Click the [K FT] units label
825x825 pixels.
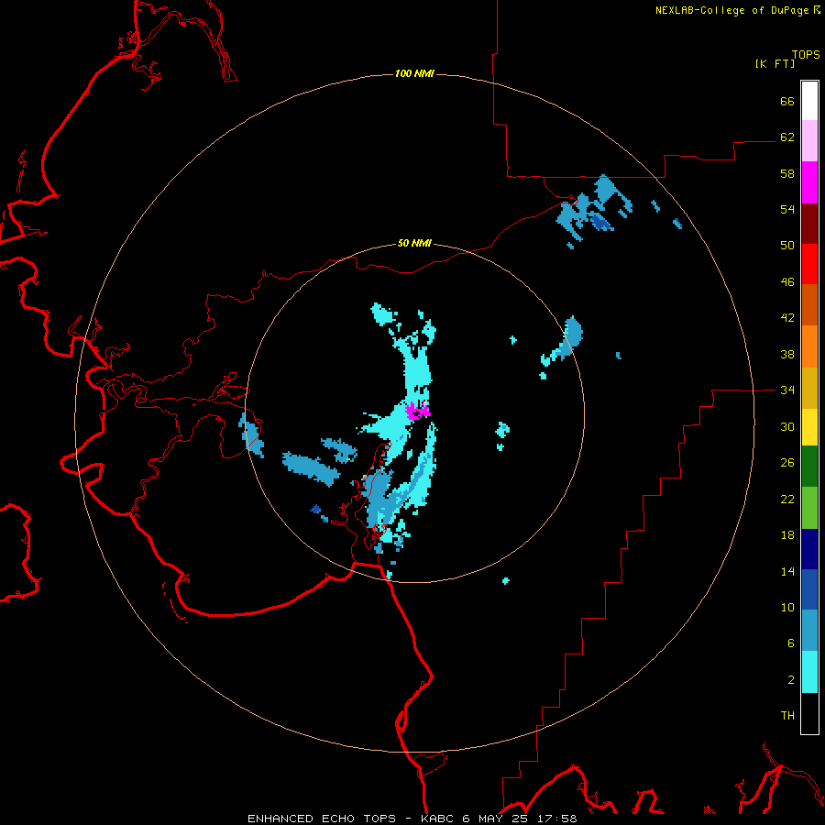[x=775, y=63]
